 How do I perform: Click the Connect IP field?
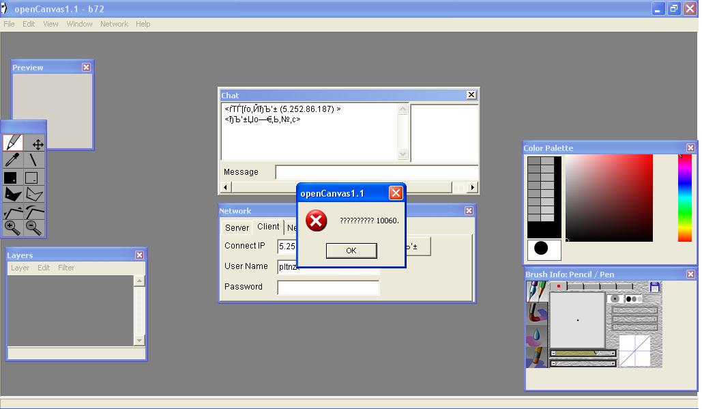click(x=287, y=246)
